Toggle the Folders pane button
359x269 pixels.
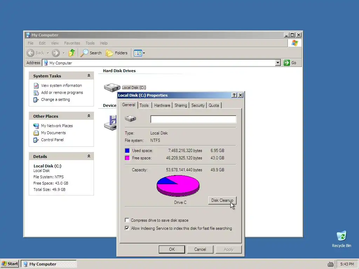117,53
